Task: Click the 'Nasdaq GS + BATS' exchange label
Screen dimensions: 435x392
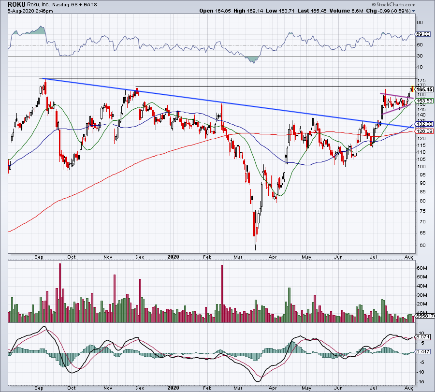Action: (74, 5)
